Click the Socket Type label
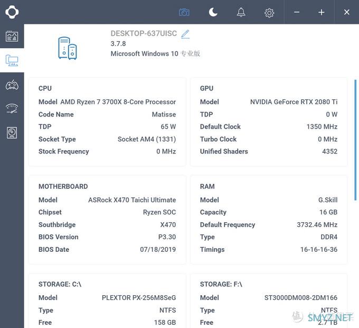This screenshot has height=328, width=359. (57, 139)
